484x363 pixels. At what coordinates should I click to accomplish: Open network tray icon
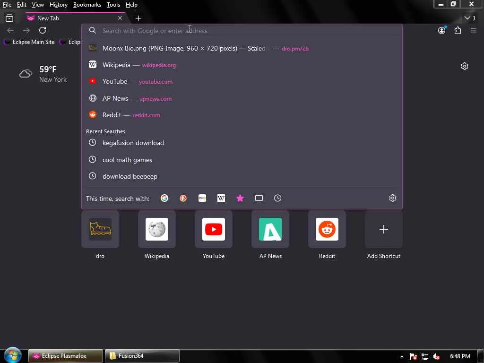point(425,356)
